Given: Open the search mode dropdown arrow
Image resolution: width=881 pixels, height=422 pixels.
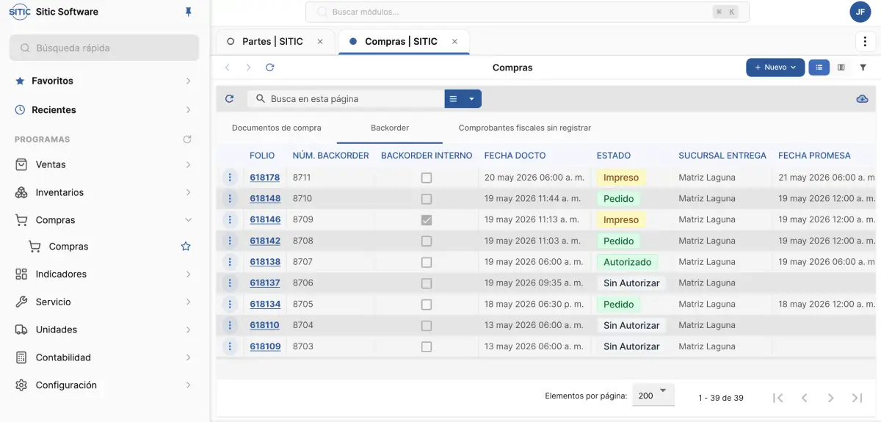Looking at the screenshot, I should (472, 98).
